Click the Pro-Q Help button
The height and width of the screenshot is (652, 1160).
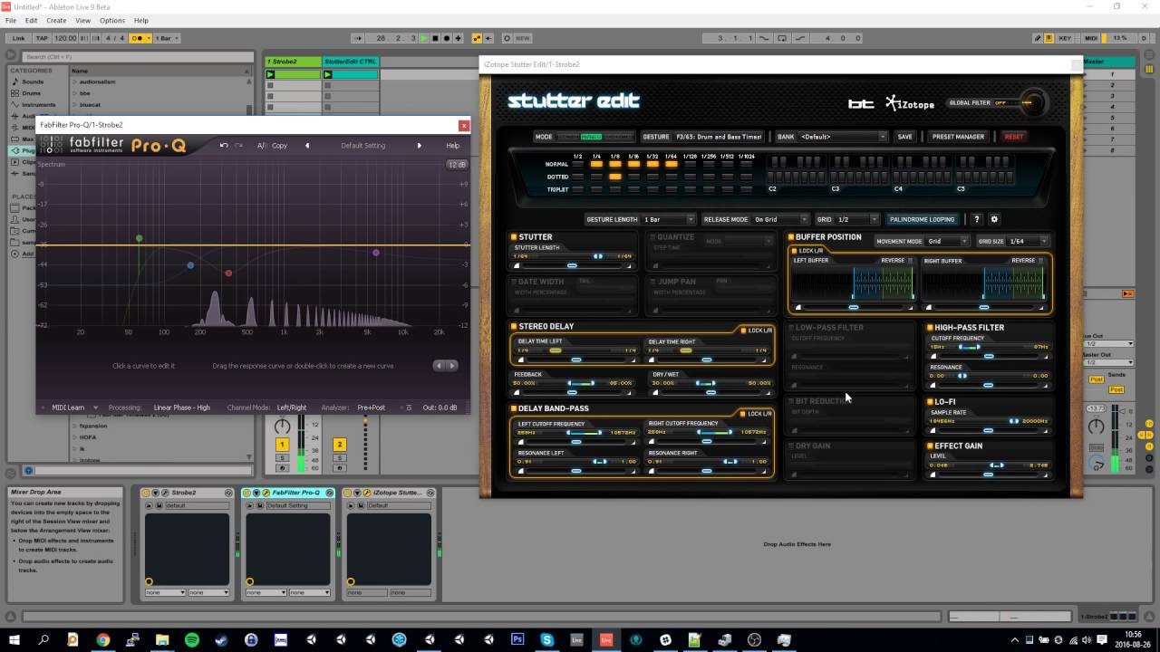point(452,145)
